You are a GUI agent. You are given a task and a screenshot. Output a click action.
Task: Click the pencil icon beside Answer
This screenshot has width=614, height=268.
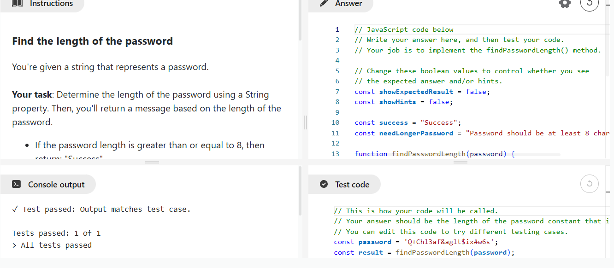point(324,3)
